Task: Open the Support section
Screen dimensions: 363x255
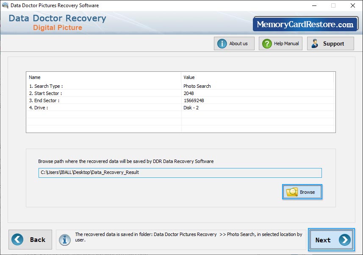Action: pyautogui.click(x=330, y=43)
